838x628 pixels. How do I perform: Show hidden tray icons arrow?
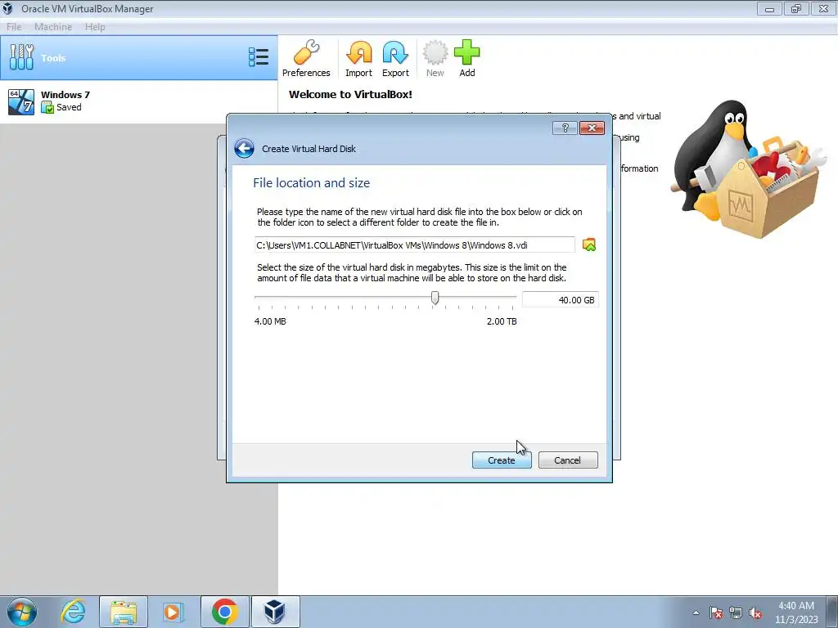(x=696, y=612)
